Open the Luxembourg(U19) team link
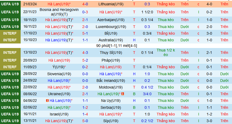The height and width of the screenshot is (124, 232). (111, 27)
